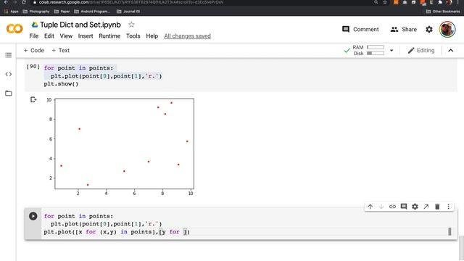Move cell up
Image resolution: width=464 pixels, height=261 pixels.
[370, 207]
